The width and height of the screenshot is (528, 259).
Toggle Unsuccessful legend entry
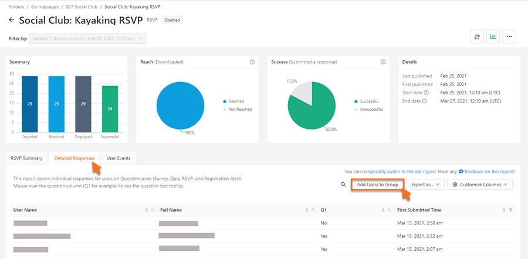(368, 110)
